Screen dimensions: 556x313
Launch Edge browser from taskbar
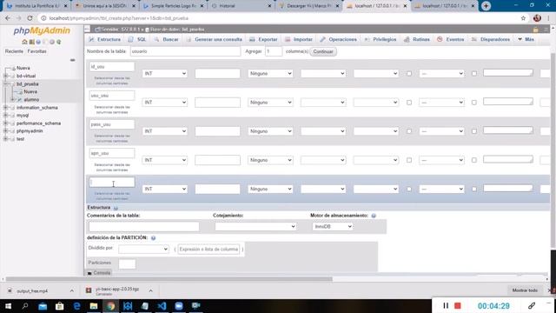tap(76, 306)
